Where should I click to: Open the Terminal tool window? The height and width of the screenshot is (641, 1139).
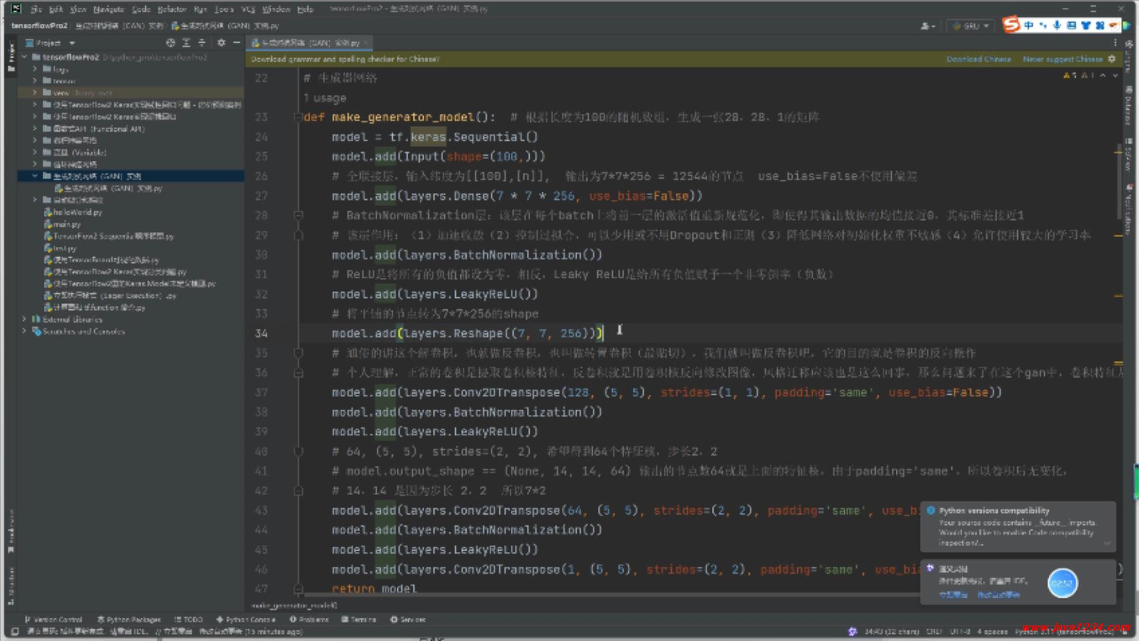tap(358, 619)
